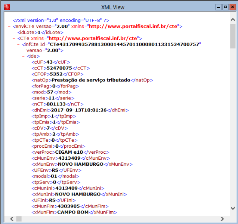Click the cCT value 52470075
The width and height of the screenshot is (238, 224).
(x=59, y=68)
